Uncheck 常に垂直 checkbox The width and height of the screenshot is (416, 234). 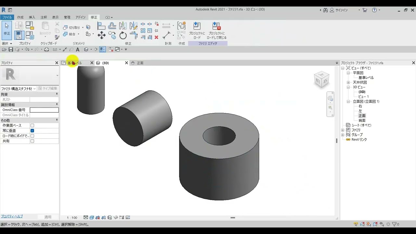pos(32,131)
